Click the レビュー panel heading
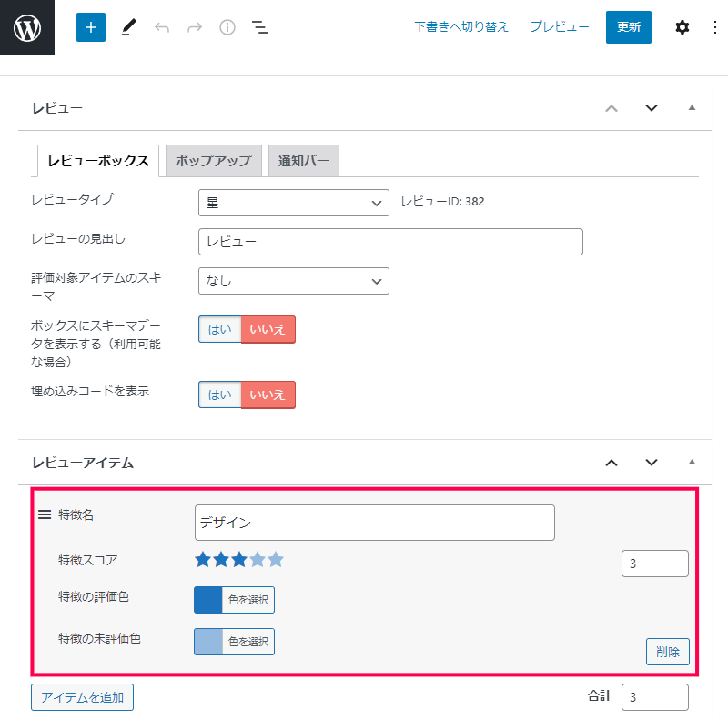728x719 pixels. click(57, 108)
